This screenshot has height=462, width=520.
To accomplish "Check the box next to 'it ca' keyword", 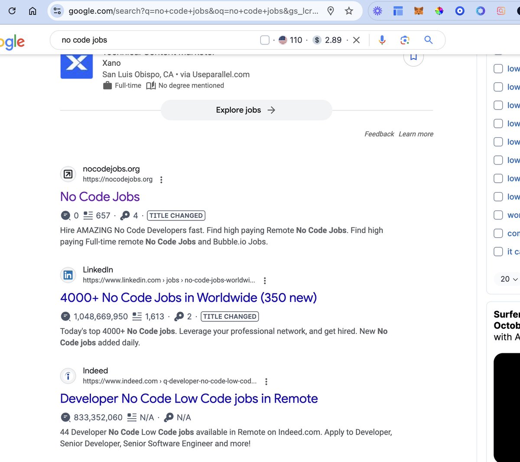I will point(498,251).
